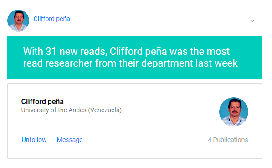Screen dimensions: 272x168
Task: View the 4 Publications count
Action: (228, 140)
